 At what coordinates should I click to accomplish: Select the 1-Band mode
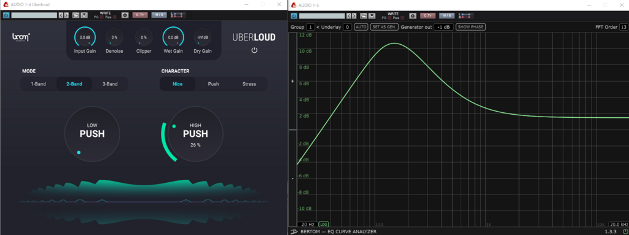pos(39,84)
